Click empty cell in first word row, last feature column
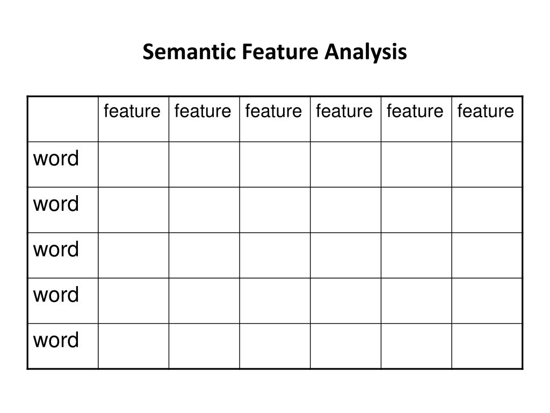Screen dimensions: 550x413 487,165
